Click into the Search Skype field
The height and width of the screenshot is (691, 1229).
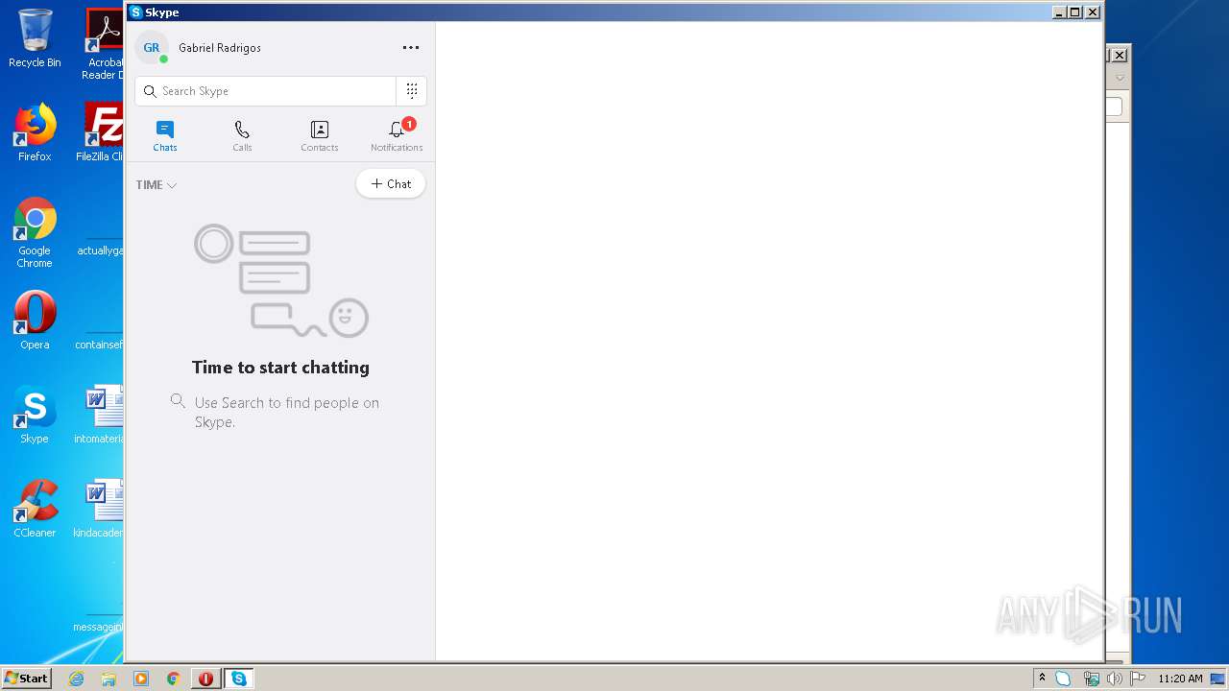[266, 91]
